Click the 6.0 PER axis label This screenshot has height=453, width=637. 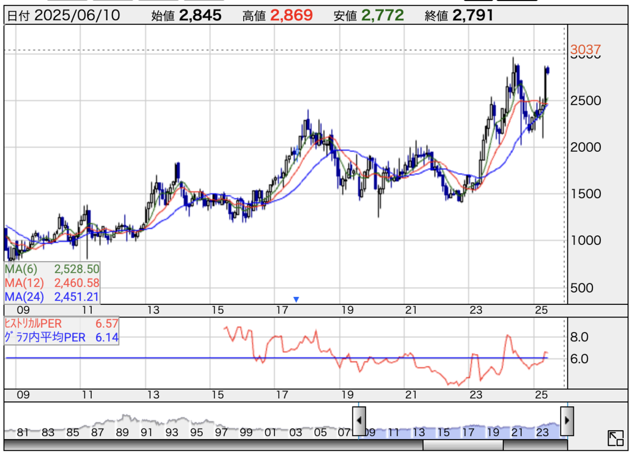(580, 359)
